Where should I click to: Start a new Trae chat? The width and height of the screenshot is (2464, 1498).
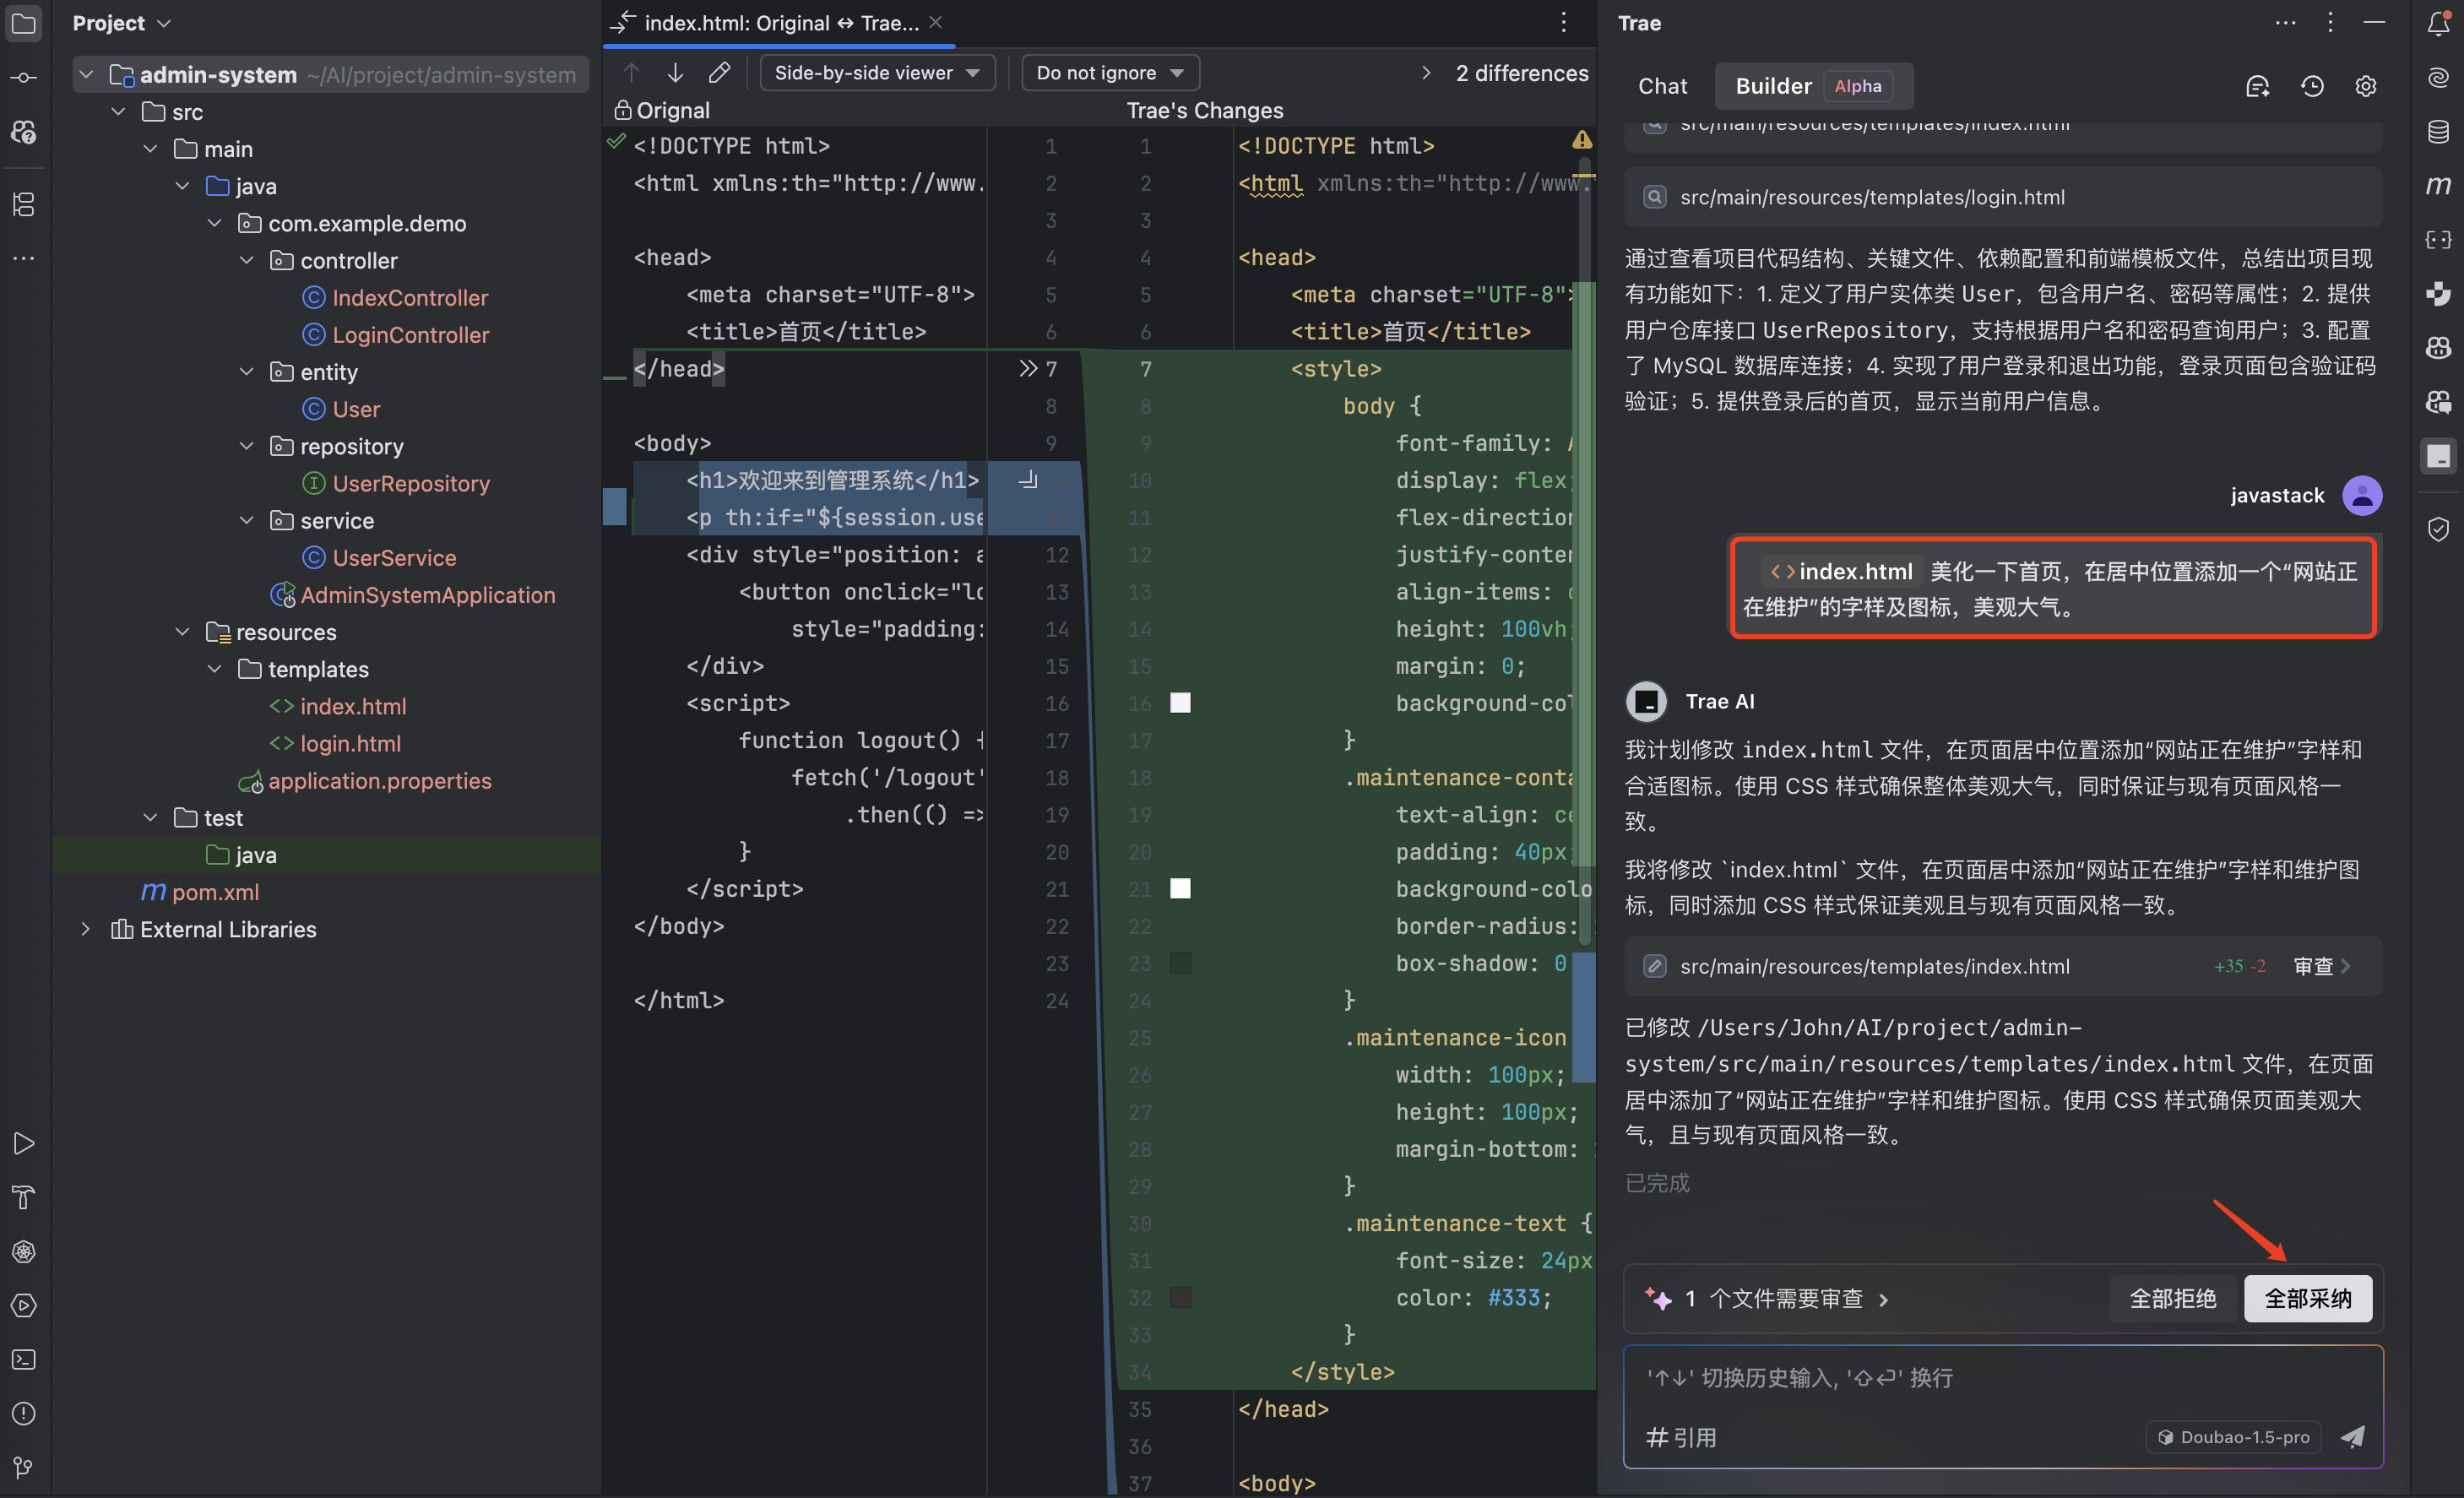pos(2257,86)
